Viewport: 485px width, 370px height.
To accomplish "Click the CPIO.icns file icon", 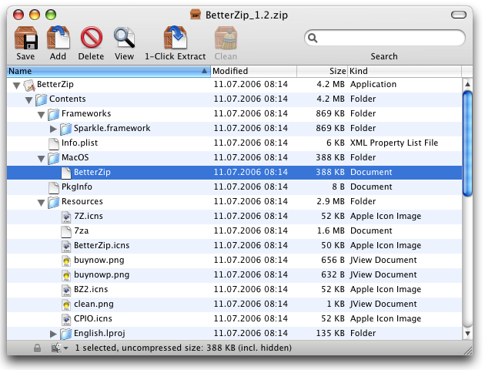I will point(66,319).
